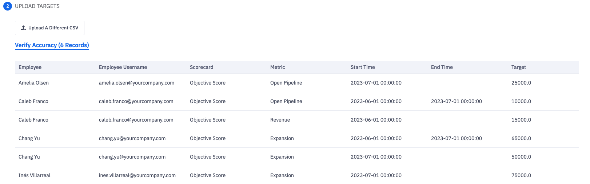
Task: Click amelia.olsen@yourcompany.com username cell
Action: pyautogui.click(x=136, y=83)
